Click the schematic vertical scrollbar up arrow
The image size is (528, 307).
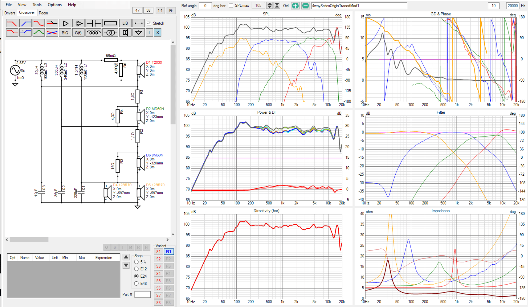173,42
